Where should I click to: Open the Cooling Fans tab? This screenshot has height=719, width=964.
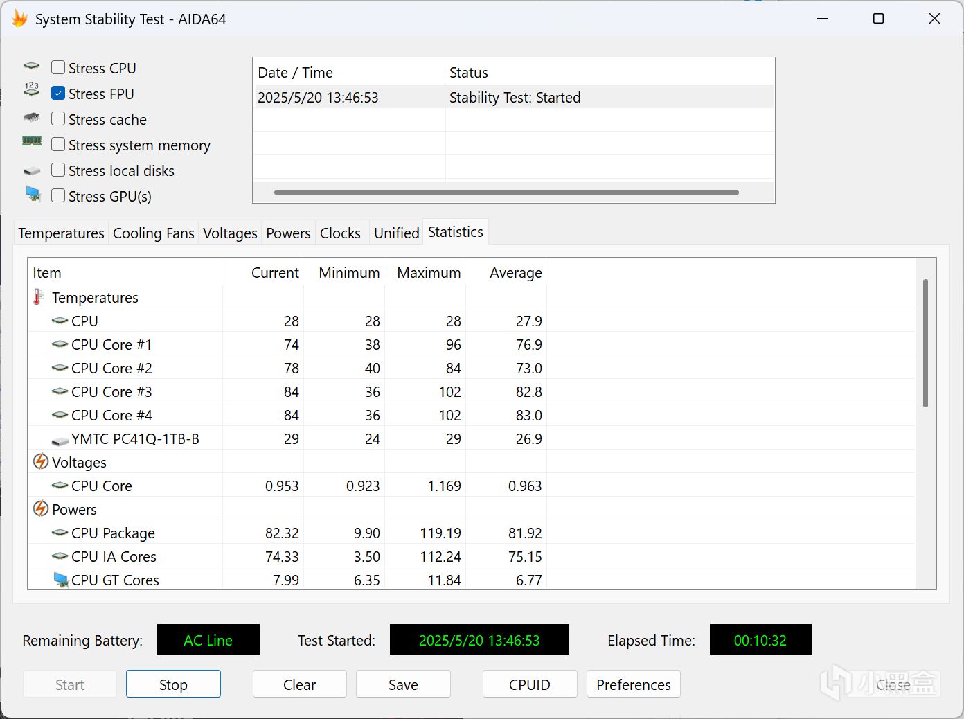tap(153, 233)
